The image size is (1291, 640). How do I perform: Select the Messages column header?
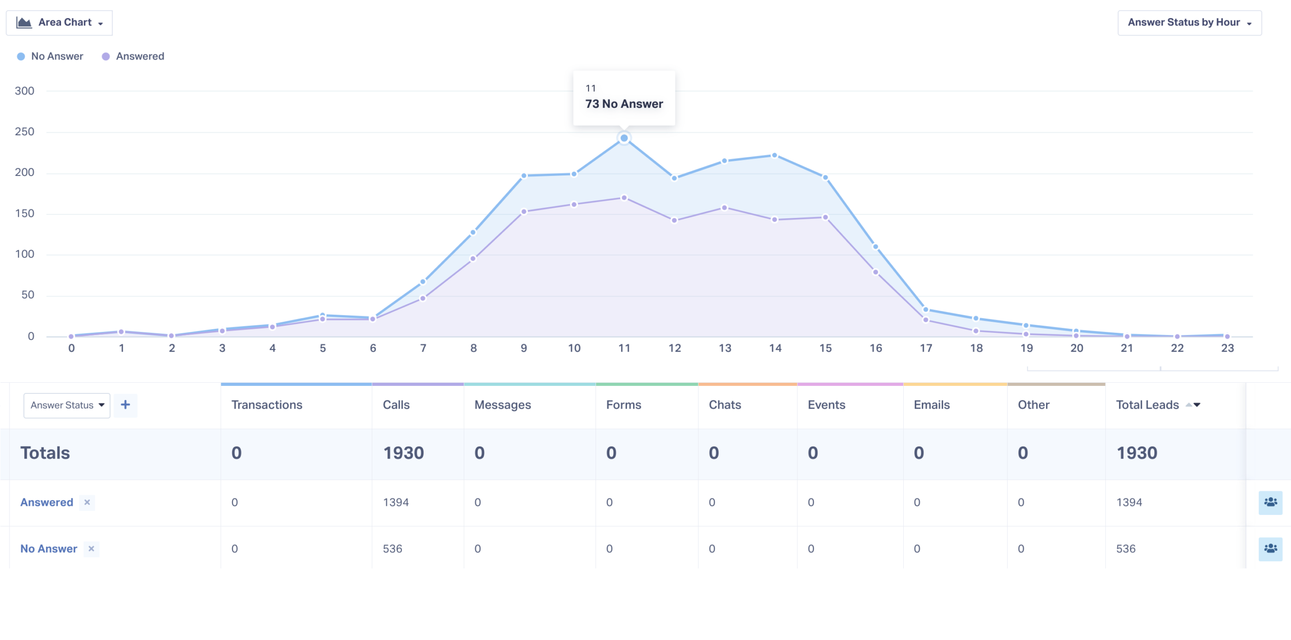503,405
